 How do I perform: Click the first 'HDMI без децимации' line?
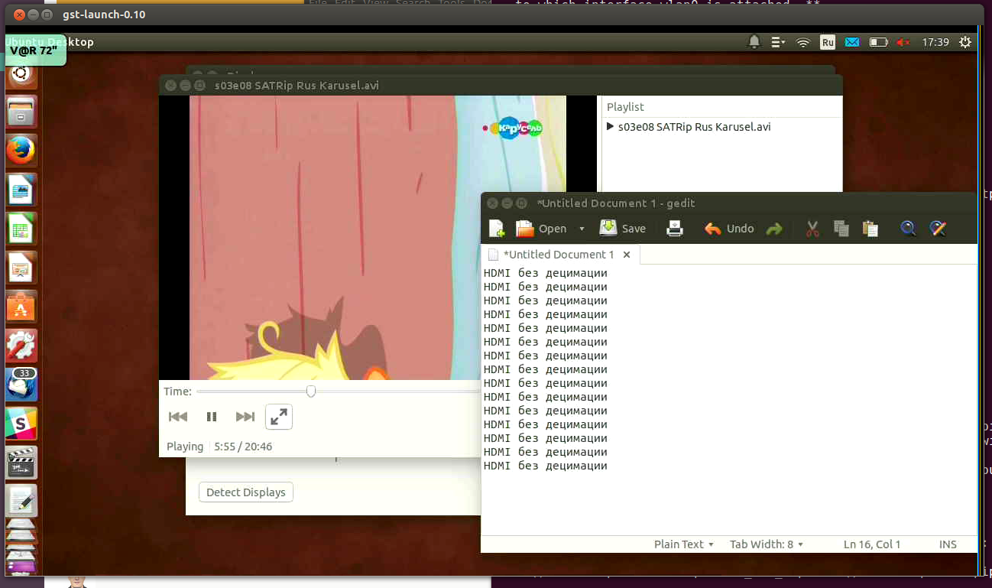(x=546, y=273)
